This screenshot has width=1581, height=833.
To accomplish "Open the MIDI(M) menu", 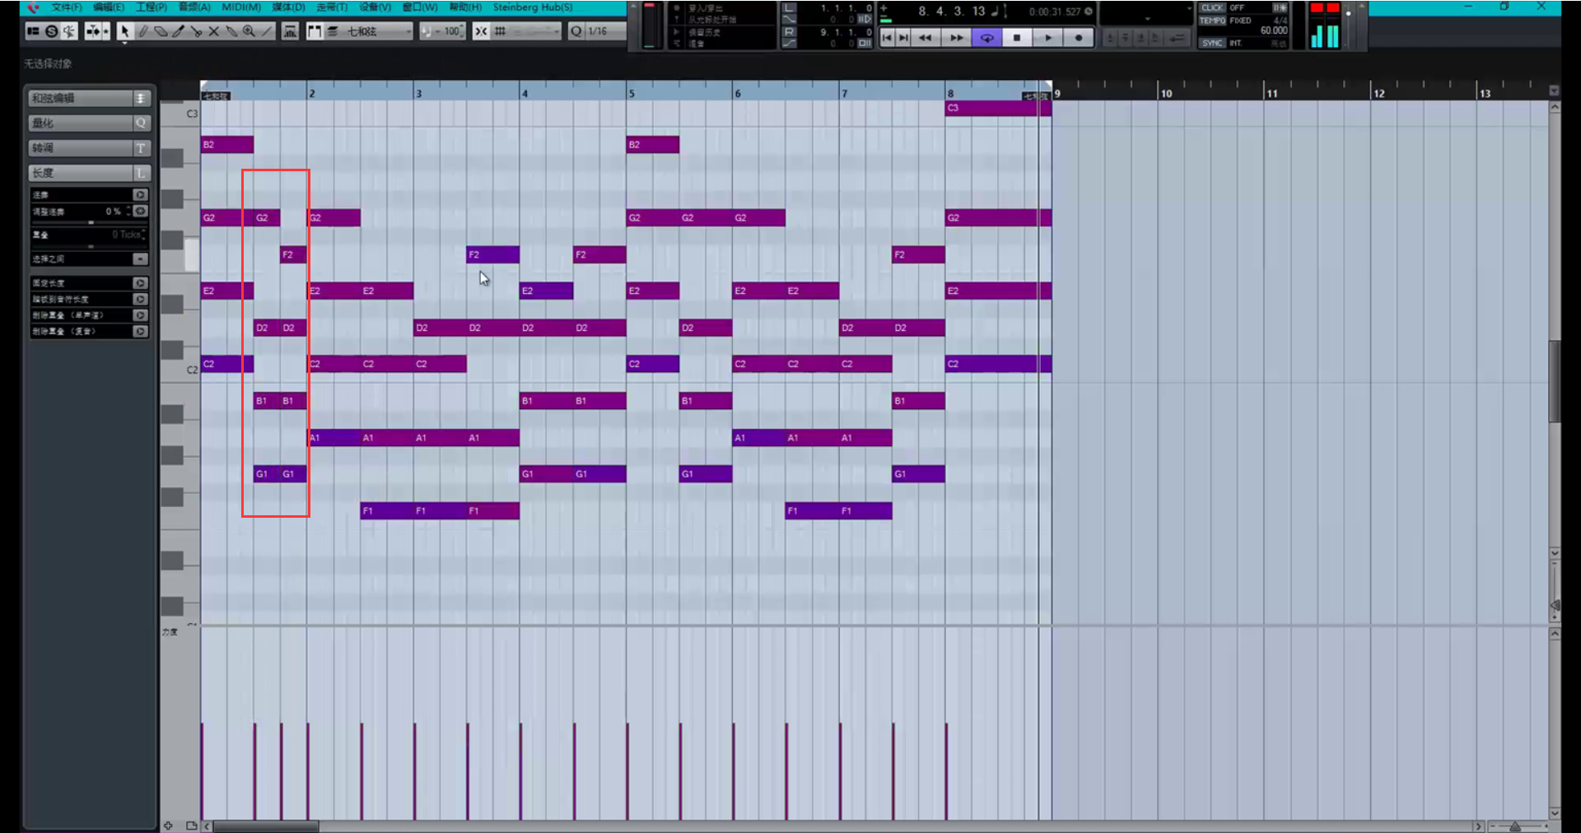I will 241,7.
